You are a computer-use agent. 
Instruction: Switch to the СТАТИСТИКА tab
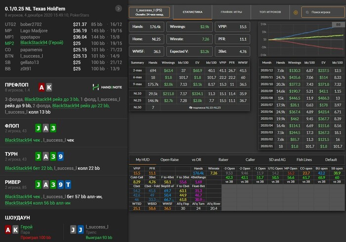(x=192, y=12)
